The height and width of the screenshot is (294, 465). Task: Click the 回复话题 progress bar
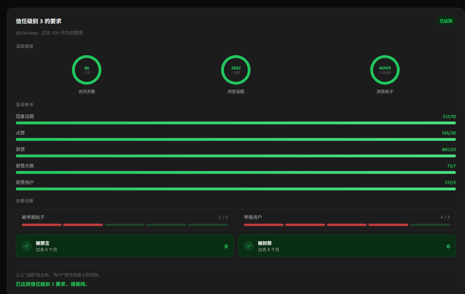click(x=236, y=123)
